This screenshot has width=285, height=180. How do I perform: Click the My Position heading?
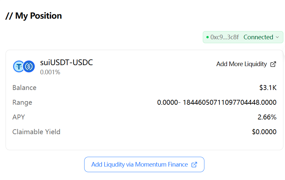[34, 16]
